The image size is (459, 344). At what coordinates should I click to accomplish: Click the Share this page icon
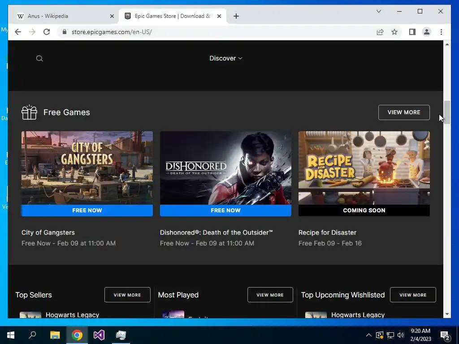380,32
